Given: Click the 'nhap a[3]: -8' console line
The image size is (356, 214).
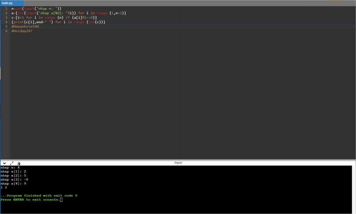Looking at the screenshot, I should click(x=14, y=180).
